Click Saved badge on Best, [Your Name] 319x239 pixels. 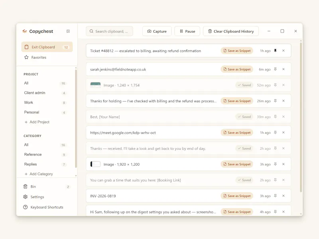click(244, 117)
